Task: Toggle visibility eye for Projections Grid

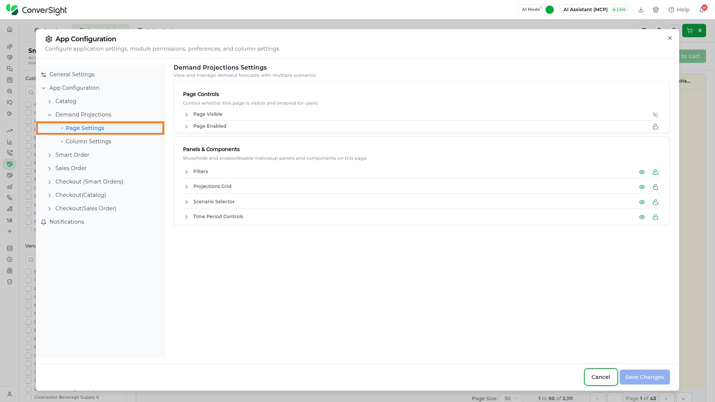Action: pyautogui.click(x=642, y=187)
